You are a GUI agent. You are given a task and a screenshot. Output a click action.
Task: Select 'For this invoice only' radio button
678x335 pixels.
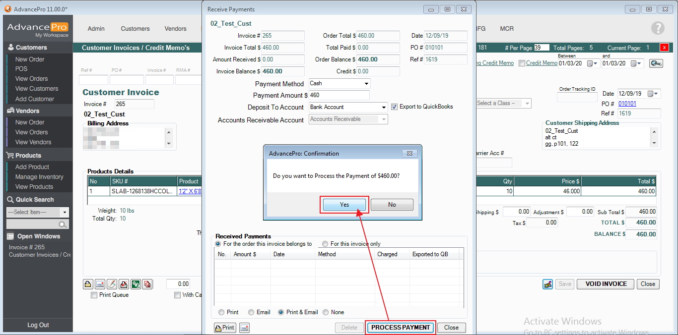click(325, 244)
